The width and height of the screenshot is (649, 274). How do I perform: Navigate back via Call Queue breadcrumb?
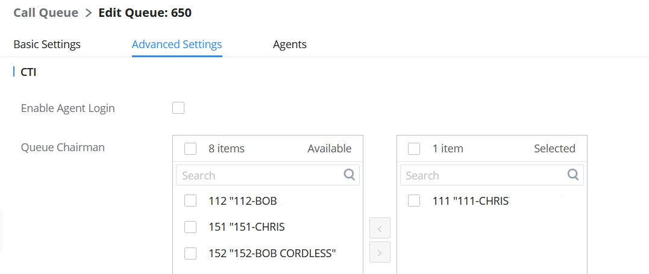coord(46,13)
